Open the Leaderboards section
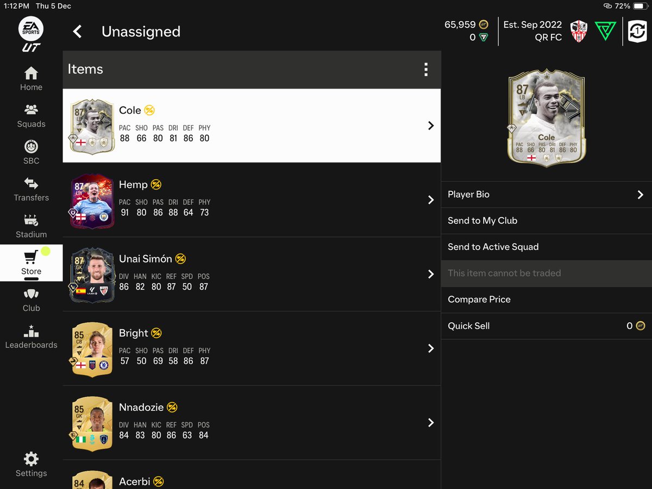Screen dimensions: 652x489 pyautogui.click(x=31, y=337)
